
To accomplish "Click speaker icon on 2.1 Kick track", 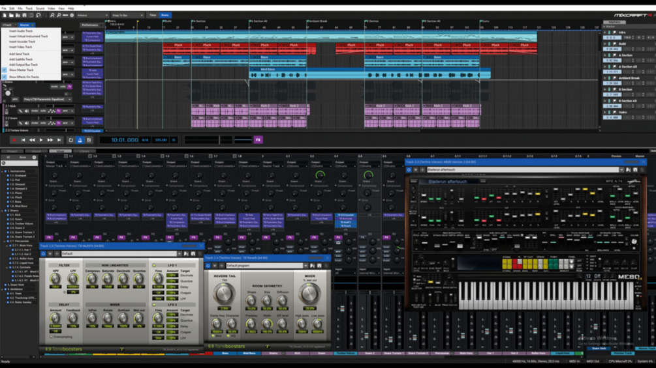I will tap(26, 111).
